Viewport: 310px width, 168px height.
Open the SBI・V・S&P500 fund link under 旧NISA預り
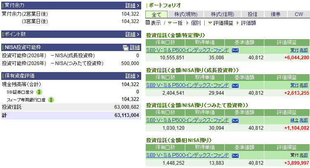187,155
